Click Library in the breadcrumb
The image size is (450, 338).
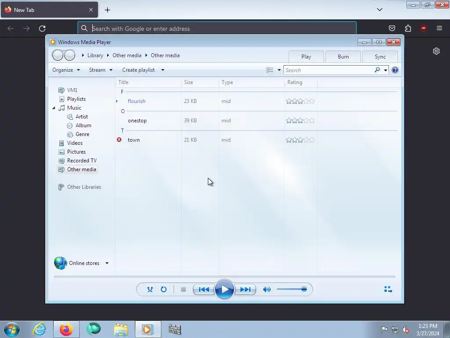[x=95, y=55]
